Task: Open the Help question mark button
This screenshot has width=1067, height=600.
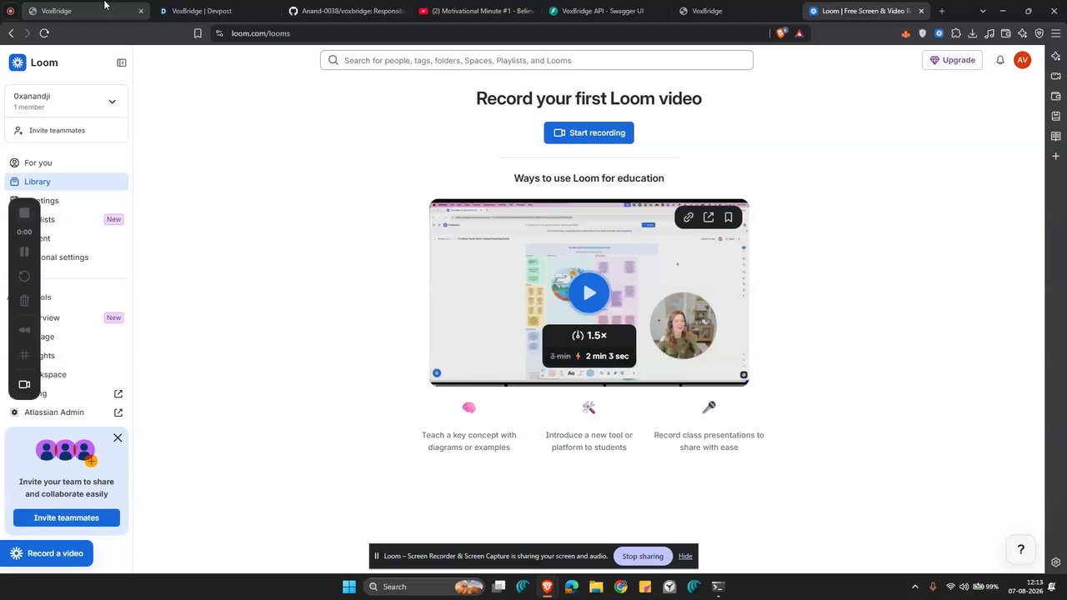Action: click(x=1020, y=549)
